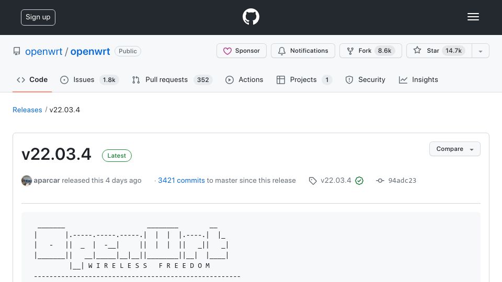Open the Pull requests tab

coord(172,79)
